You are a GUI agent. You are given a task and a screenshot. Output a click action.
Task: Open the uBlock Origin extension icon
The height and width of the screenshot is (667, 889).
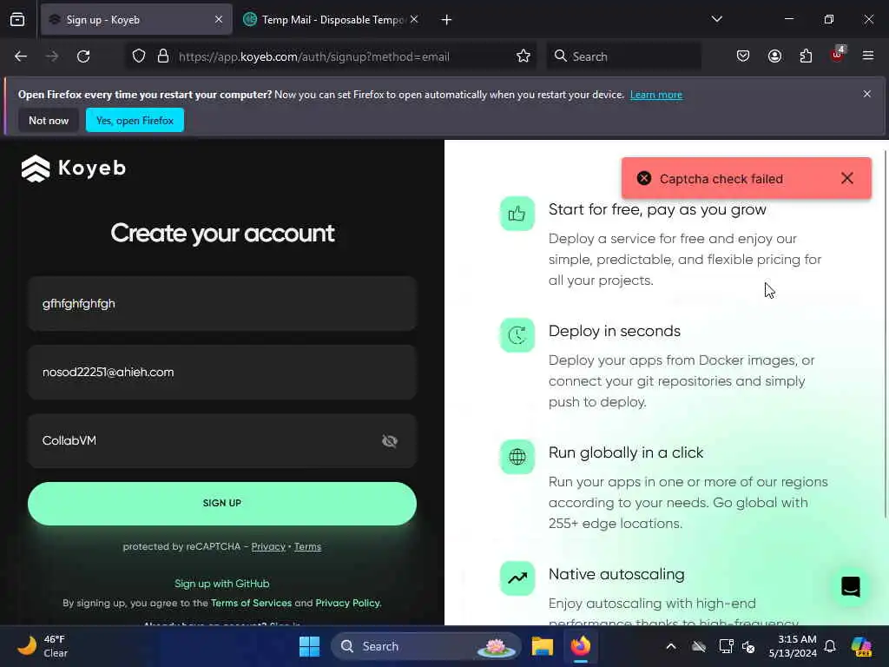pos(838,55)
